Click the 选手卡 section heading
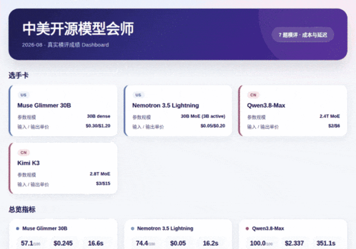Screen dimensions: 356x249 click(x=18, y=75)
